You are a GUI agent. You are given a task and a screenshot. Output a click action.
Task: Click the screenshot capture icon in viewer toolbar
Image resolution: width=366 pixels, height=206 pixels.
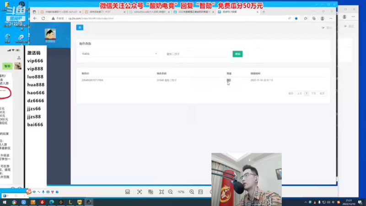[140, 192]
